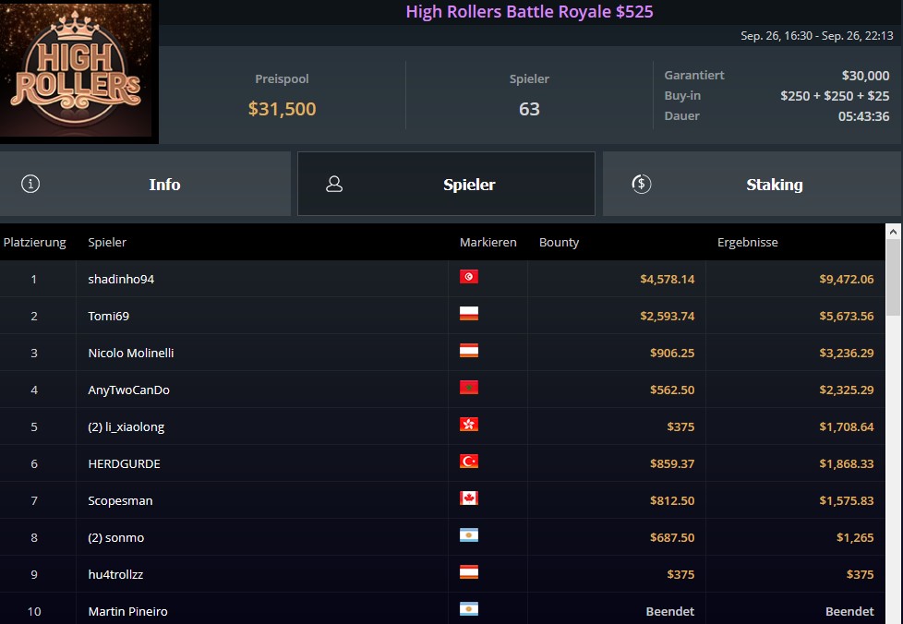Select player AnyTwoCanDo
Viewport: 903px width, 624px height.
(128, 390)
